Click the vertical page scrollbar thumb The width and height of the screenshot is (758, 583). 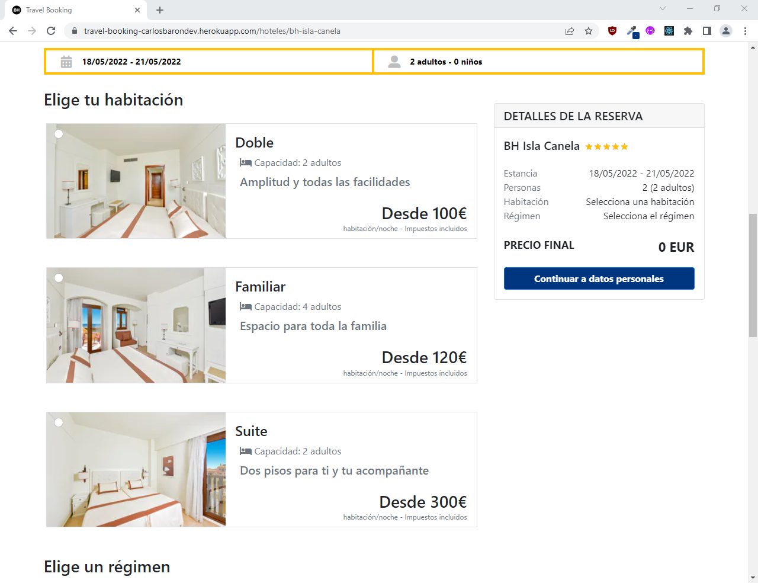(753, 276)
